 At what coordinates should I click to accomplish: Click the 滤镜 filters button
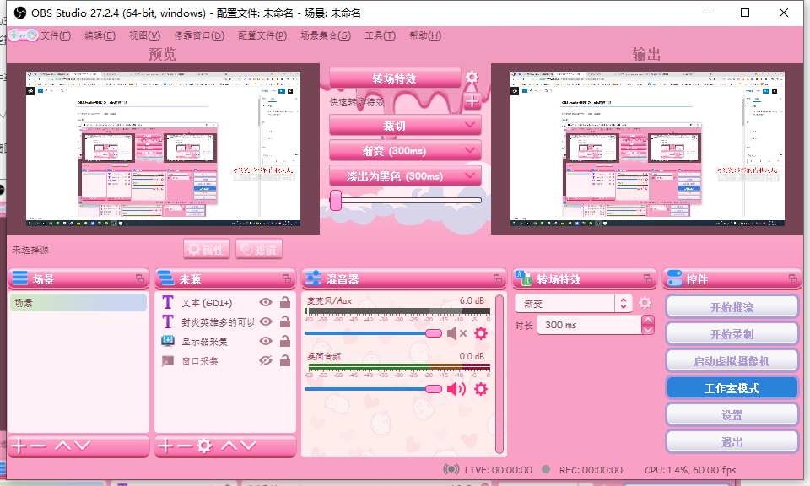pyautogui.click(x=259, y=250)
